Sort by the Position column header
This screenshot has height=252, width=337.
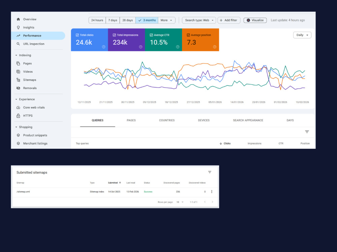coord(305,143)
